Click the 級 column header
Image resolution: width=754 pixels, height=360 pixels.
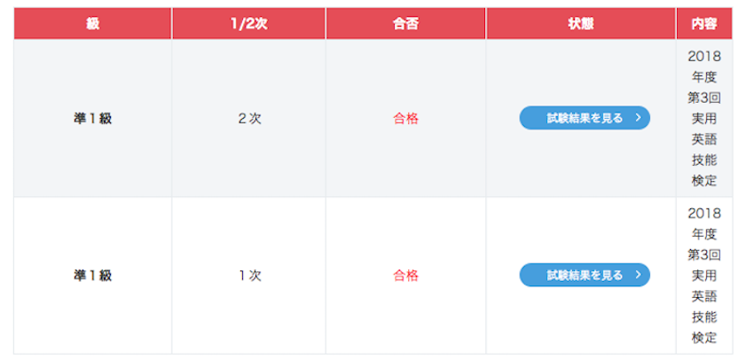point(93,24)
